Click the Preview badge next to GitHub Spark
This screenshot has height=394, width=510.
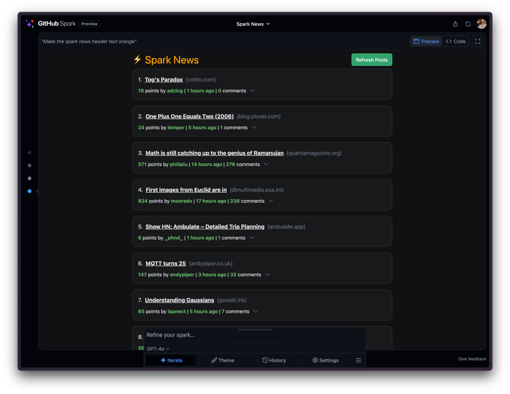(89, 24)
